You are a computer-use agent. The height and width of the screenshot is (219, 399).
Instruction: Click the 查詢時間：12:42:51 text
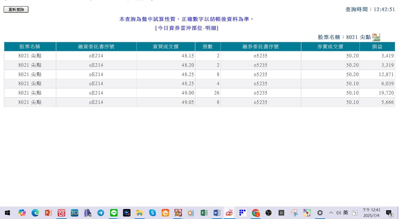(x=370, y=9)
